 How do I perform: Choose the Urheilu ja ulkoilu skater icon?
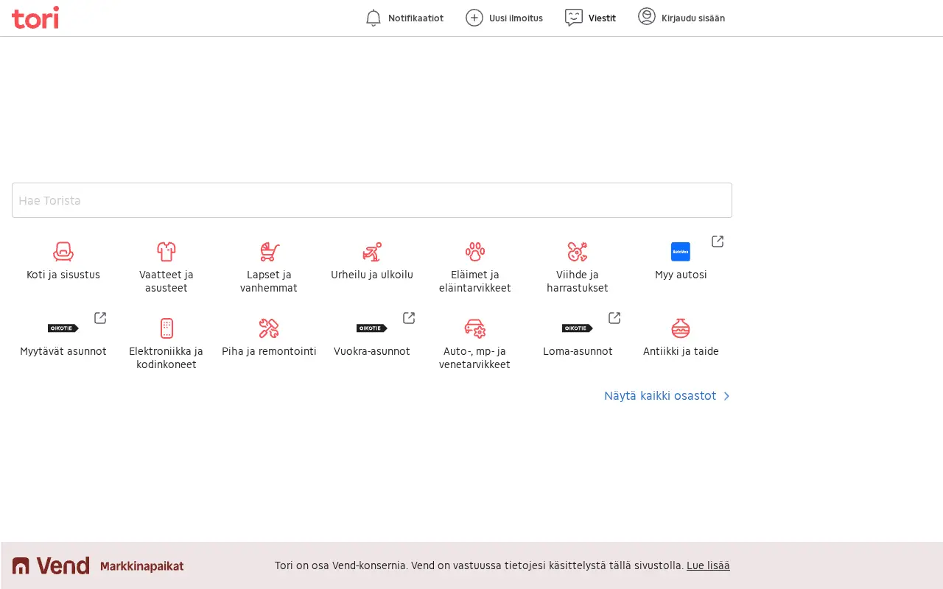372,252
